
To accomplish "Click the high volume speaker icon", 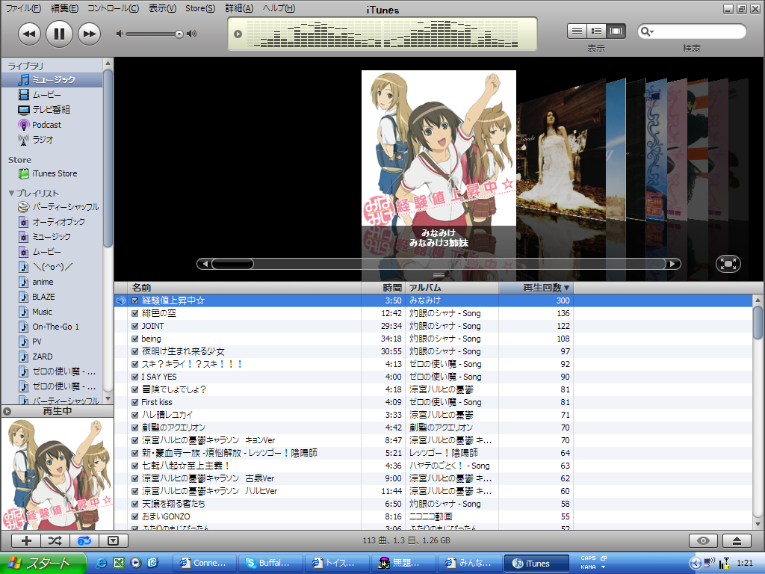I will [x=192, y=34].
